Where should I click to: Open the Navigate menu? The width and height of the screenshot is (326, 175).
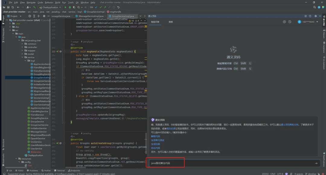click(x=31, y=2)
